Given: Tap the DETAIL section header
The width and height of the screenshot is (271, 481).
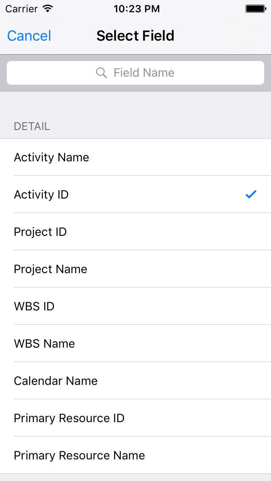Looking at the screenshot, I should [x=32, y=126].
